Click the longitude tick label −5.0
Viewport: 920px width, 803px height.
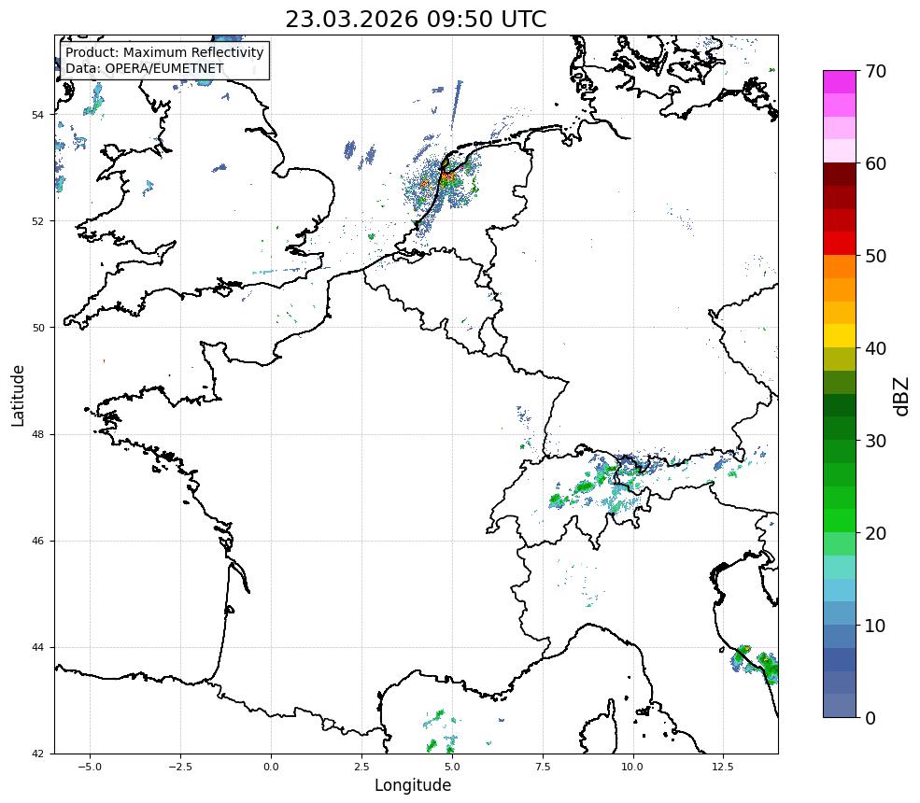(x=90, y=767)
